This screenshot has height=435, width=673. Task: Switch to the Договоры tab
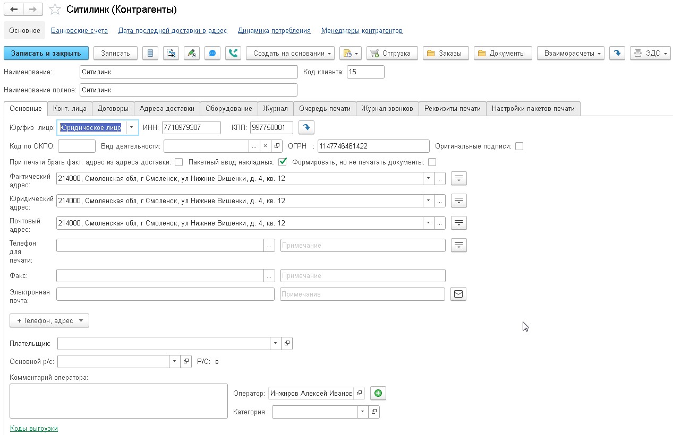113,108
